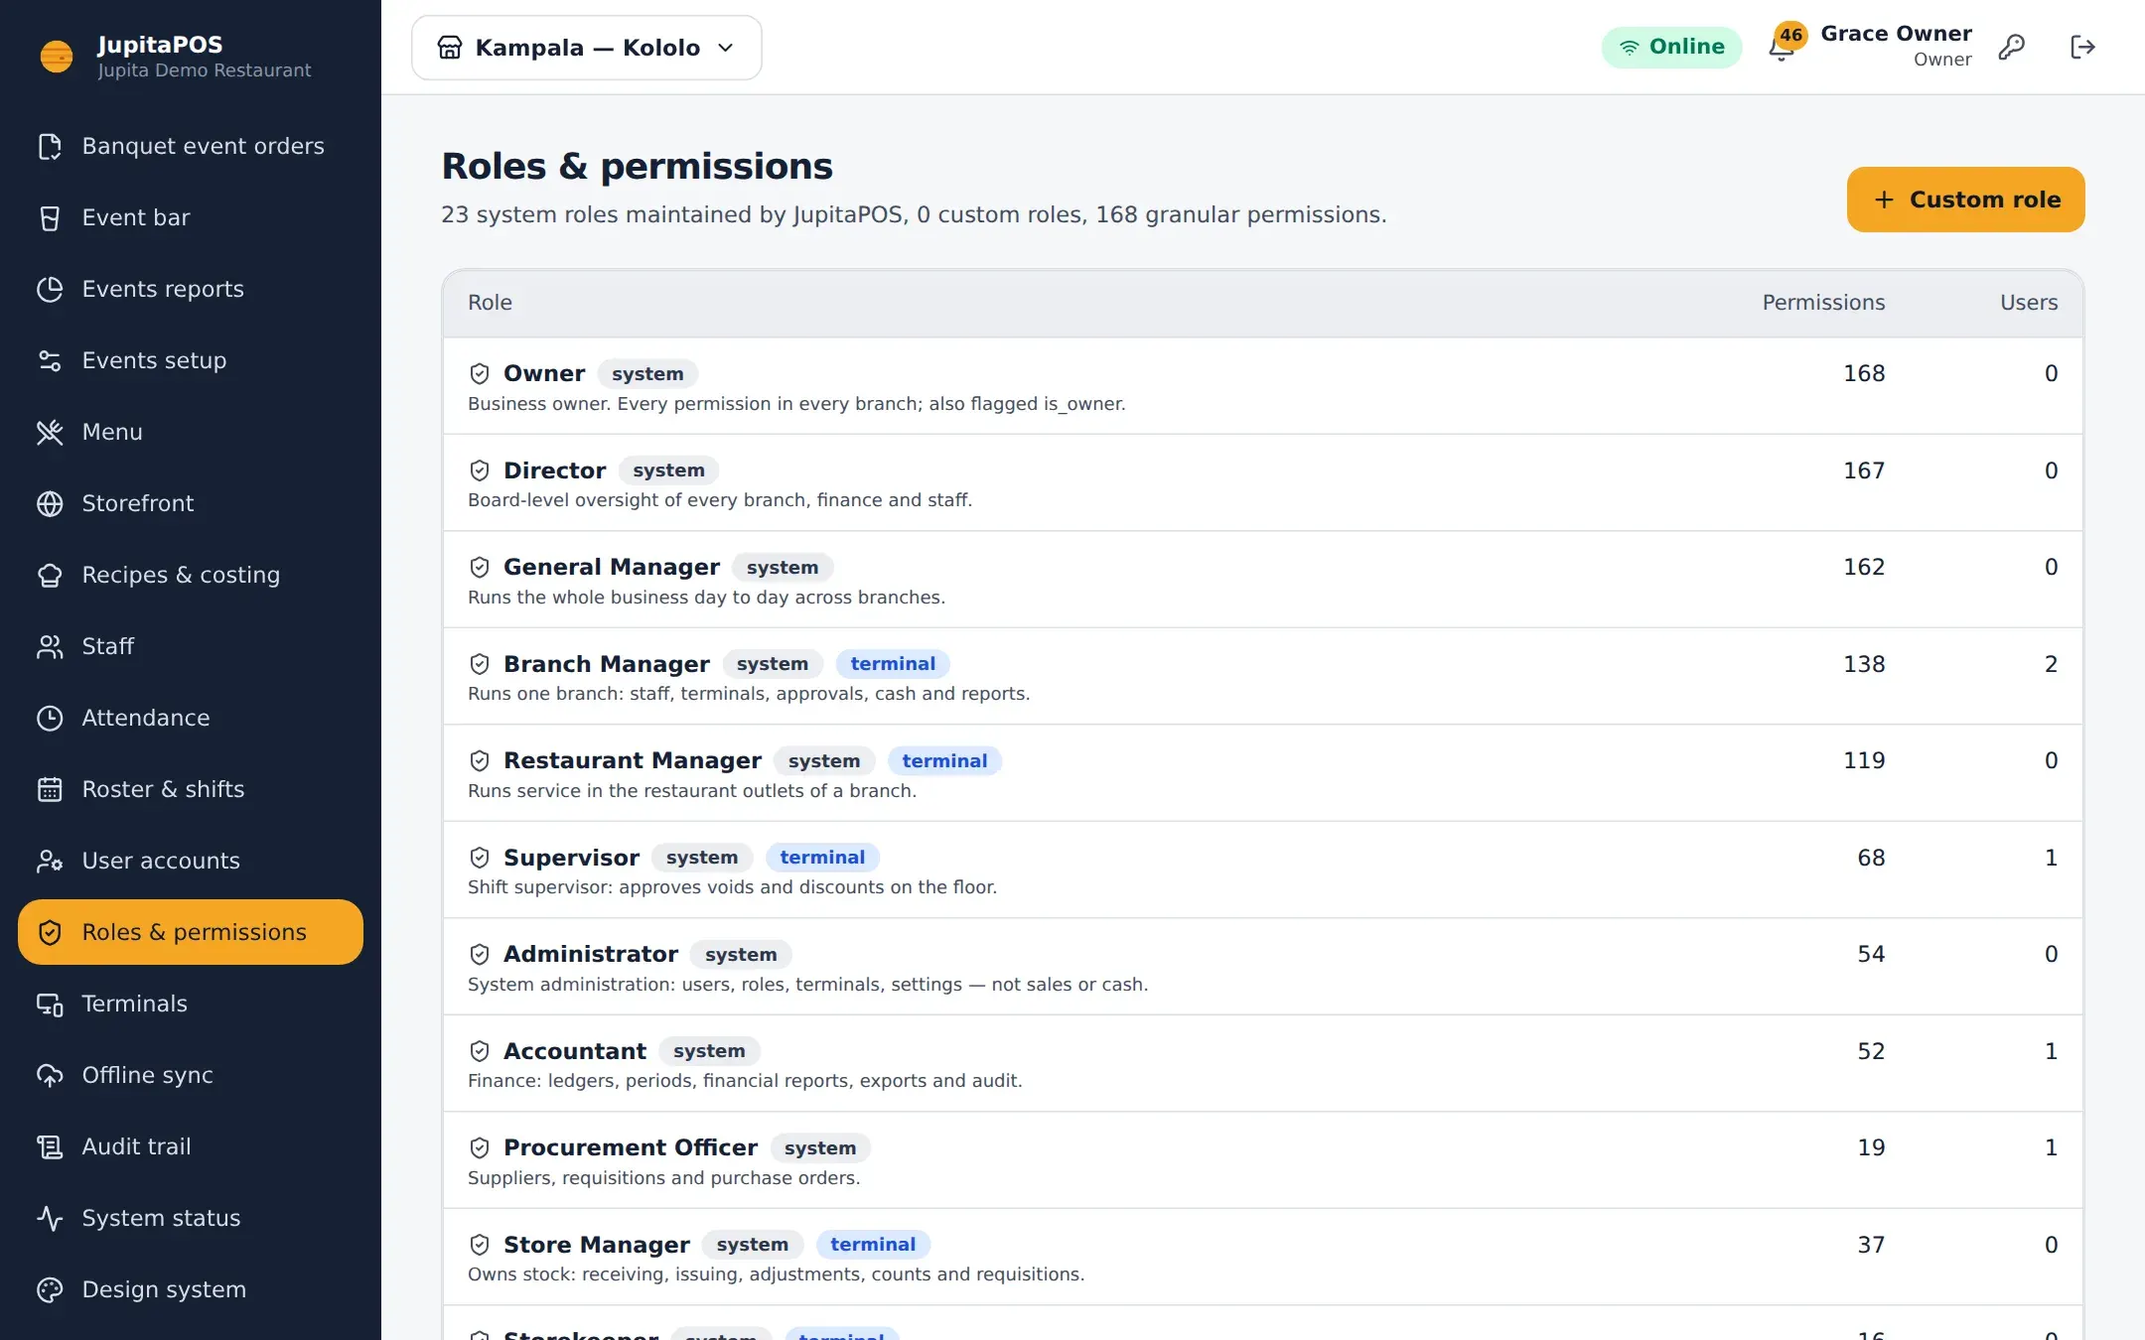Click the Permissions column header
This screenshot has width=2145, height=1340.
(1823, 303)
